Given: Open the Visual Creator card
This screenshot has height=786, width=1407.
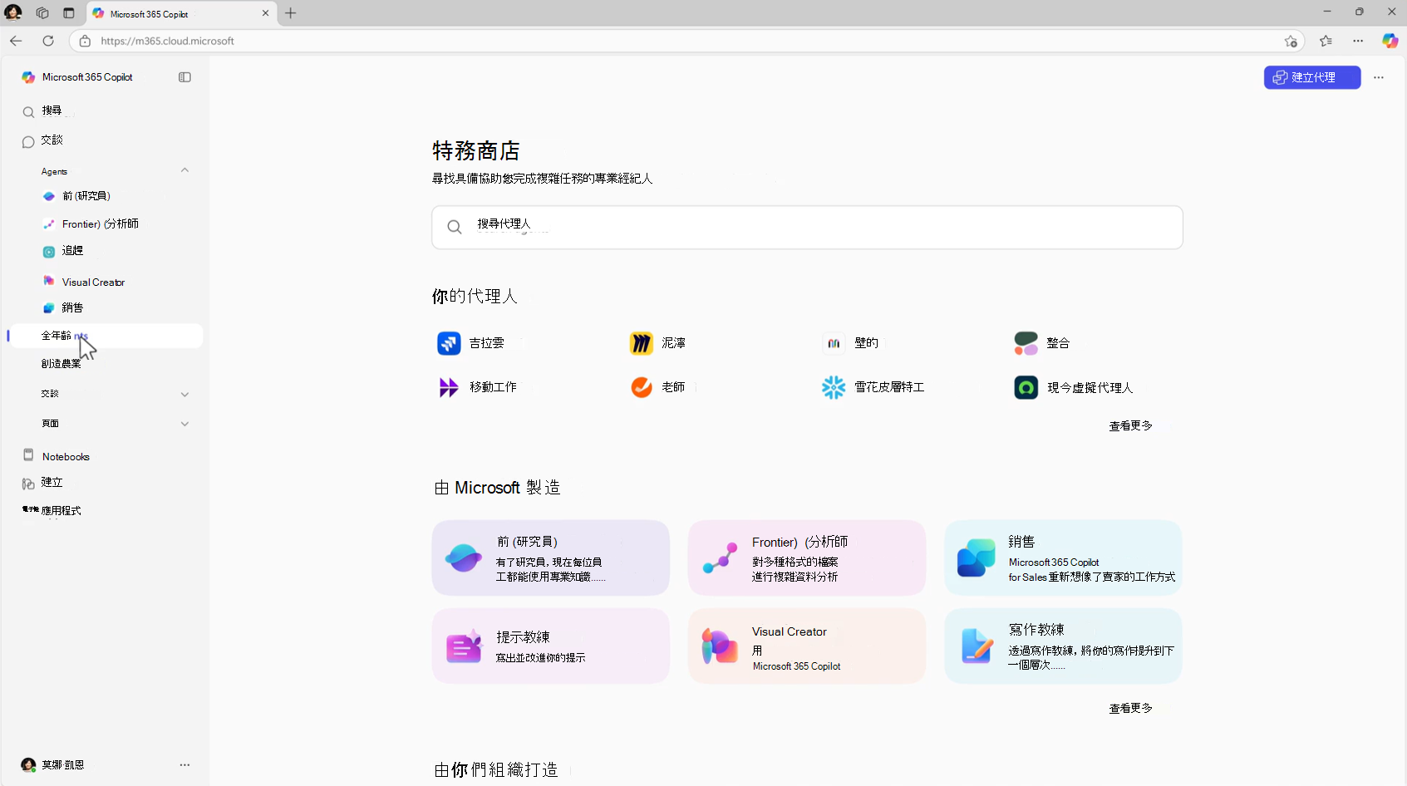Looking at the screenshot, I should click(x=806, y=646).
